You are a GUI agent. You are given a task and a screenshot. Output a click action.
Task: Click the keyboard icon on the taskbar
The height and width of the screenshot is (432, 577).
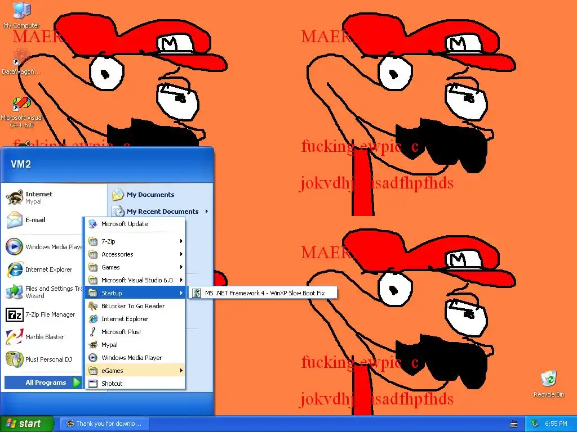coord(514,424)
